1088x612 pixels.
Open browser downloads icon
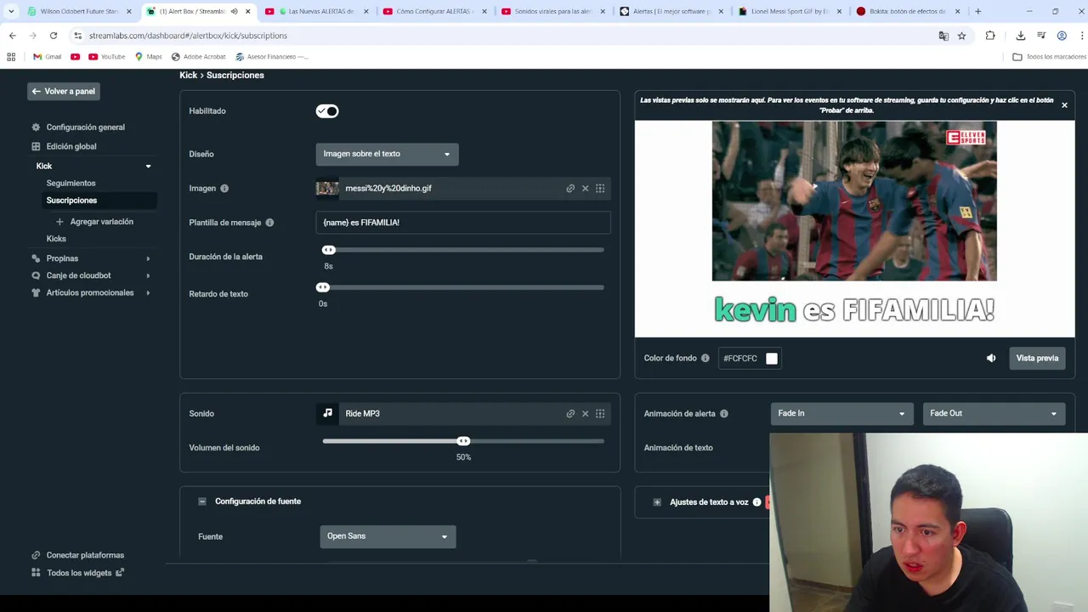[x=1021, y=36]
